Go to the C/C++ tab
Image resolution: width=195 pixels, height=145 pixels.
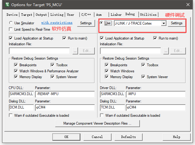pos(87,15)
